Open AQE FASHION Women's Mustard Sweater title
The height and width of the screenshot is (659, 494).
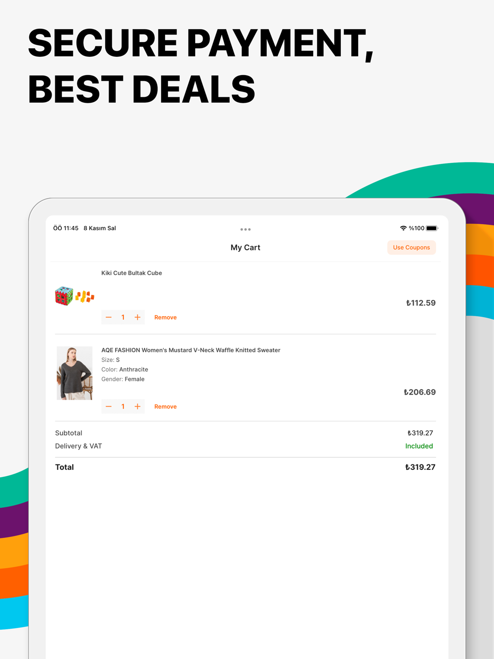click(191, 350)
